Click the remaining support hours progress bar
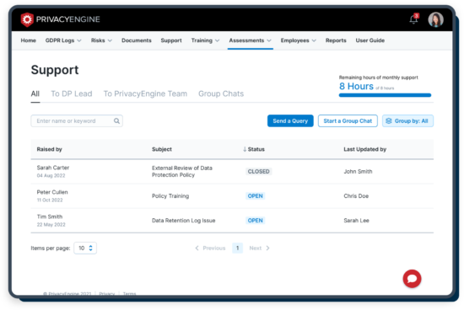 (x=385, y=95)
